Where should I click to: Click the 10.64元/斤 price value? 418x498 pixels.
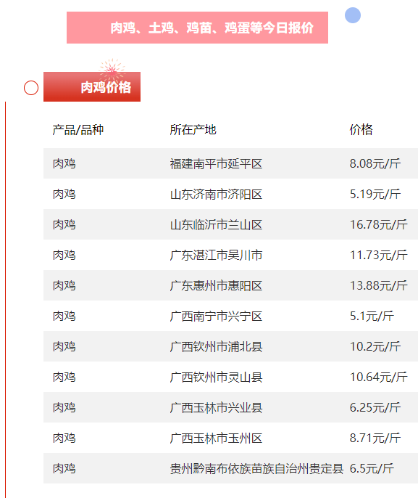coord(378,377)
